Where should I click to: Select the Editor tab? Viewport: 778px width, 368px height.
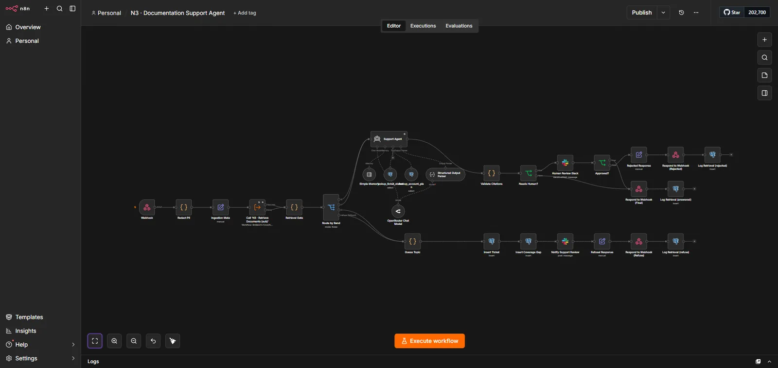(394, 26)
